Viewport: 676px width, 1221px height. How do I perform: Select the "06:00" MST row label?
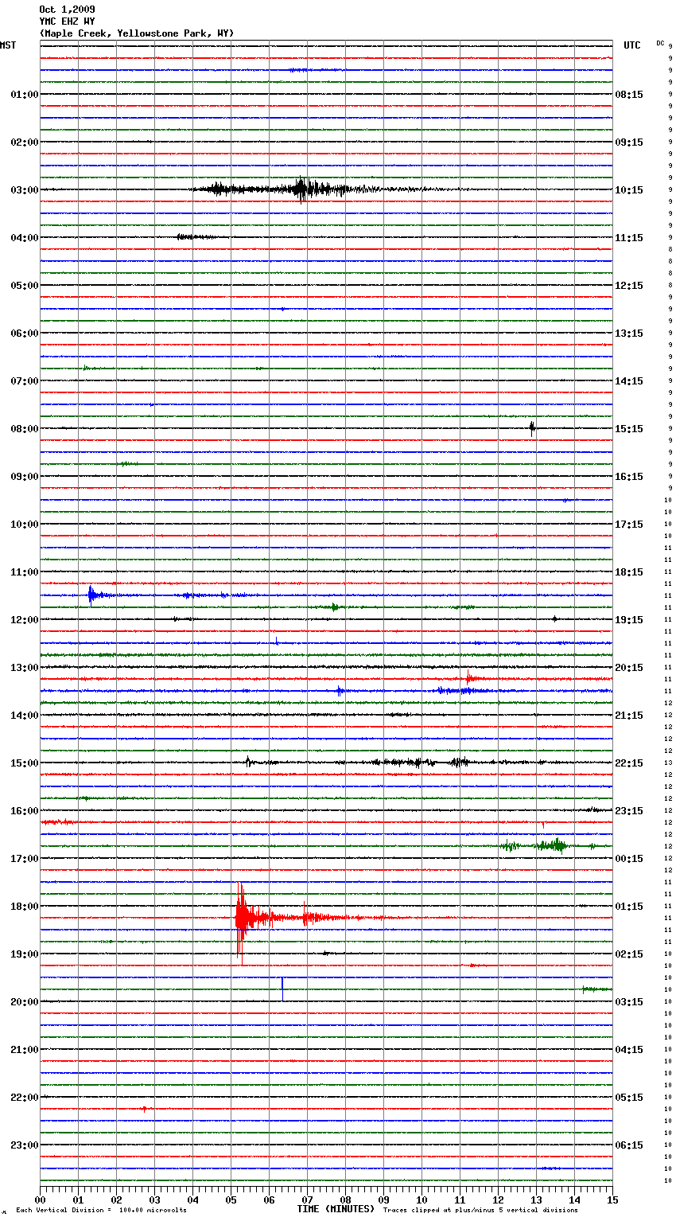click(x=24, y=334)
